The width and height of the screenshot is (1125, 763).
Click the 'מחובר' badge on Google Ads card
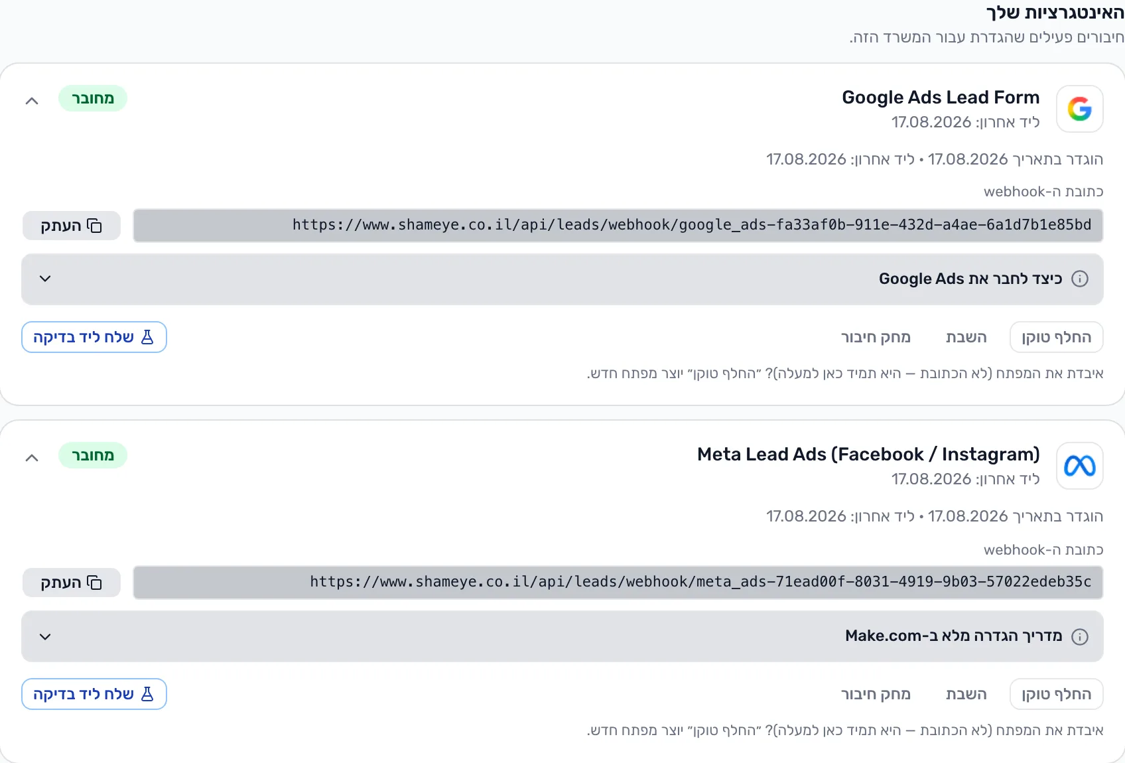(x=93, y=98)
